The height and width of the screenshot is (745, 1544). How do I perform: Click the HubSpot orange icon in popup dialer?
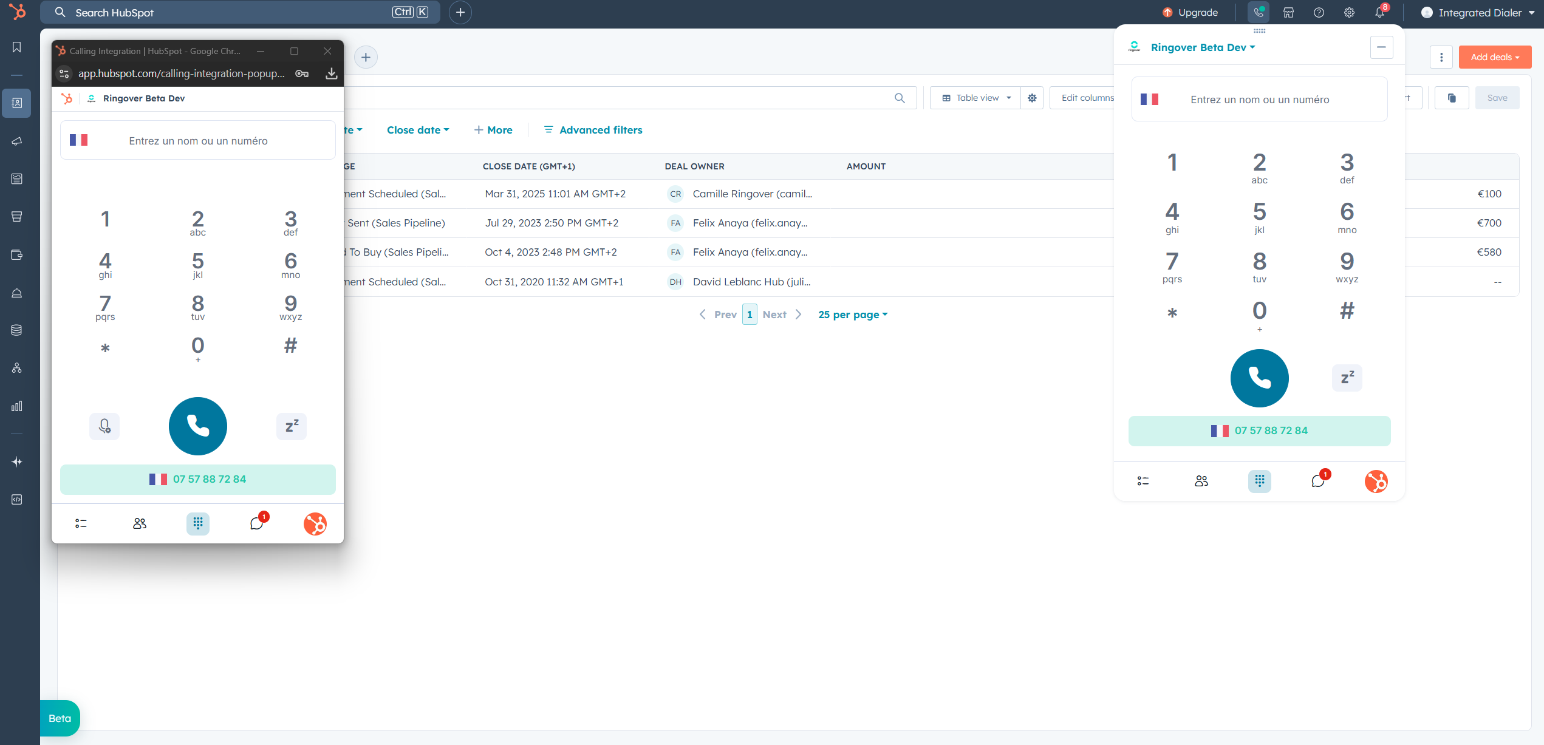point(315,523)
